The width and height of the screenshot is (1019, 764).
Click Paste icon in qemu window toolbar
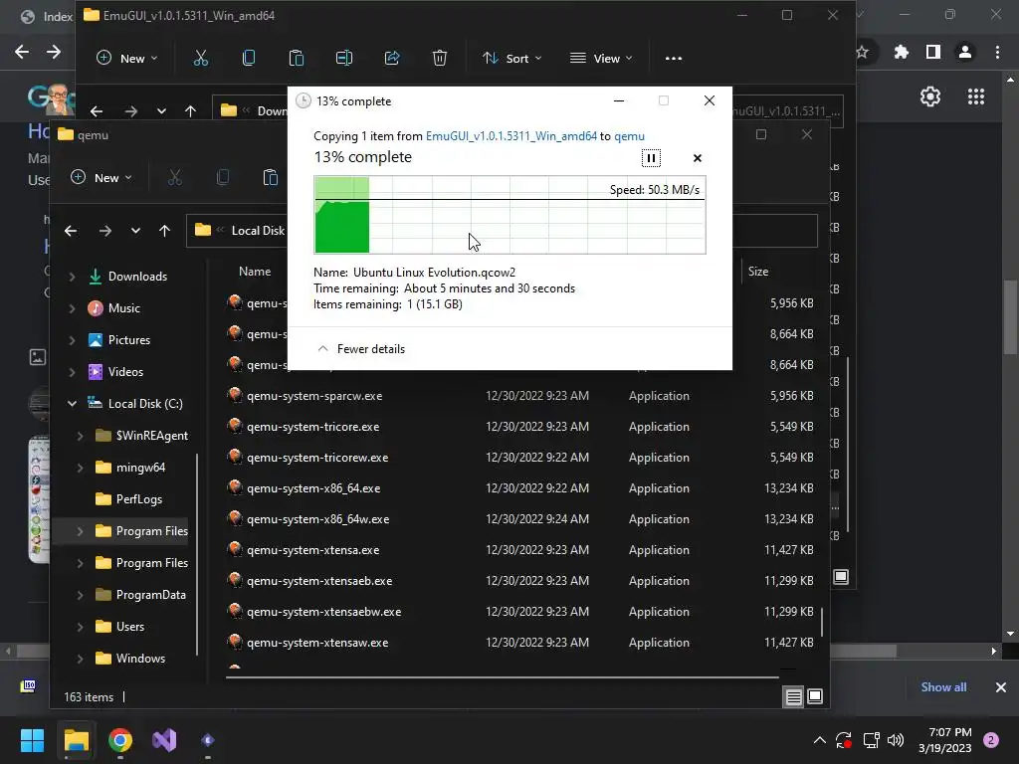coord(271,177)
